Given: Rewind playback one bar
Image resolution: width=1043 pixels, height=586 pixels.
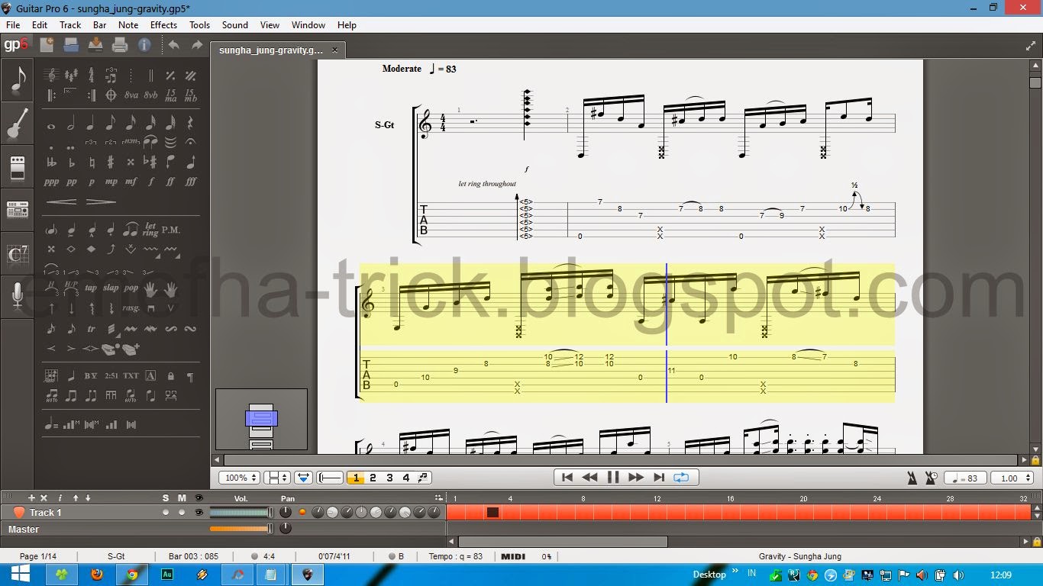Looking at the screenshot, I should [x=589, y=478].
